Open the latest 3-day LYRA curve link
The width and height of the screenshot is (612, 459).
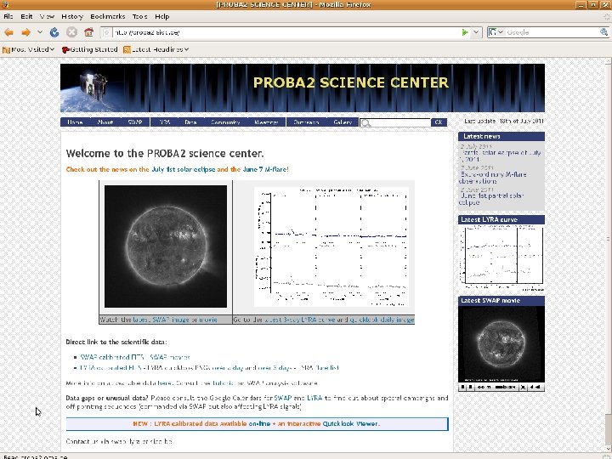coord(300,320)
